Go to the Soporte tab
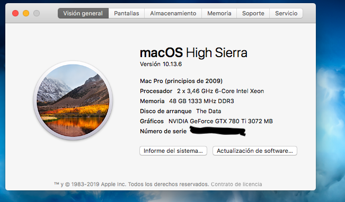Image resolution: width=345 pixels, height=202 pixels. [253, 13]
